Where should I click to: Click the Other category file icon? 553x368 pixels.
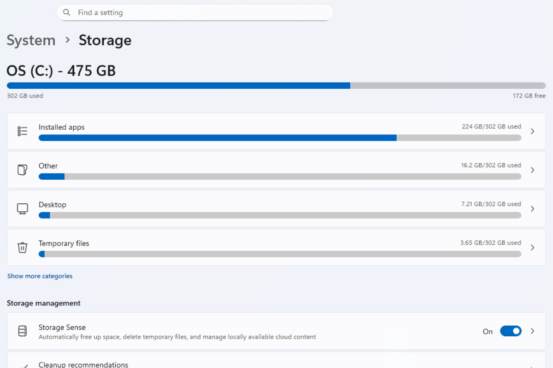[x=22, y=170]
